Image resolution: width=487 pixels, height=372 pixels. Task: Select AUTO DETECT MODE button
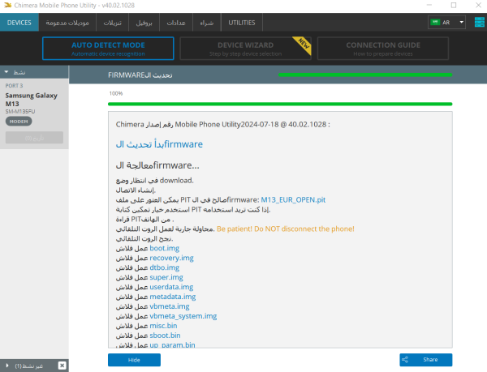click(x=108, y=49)
